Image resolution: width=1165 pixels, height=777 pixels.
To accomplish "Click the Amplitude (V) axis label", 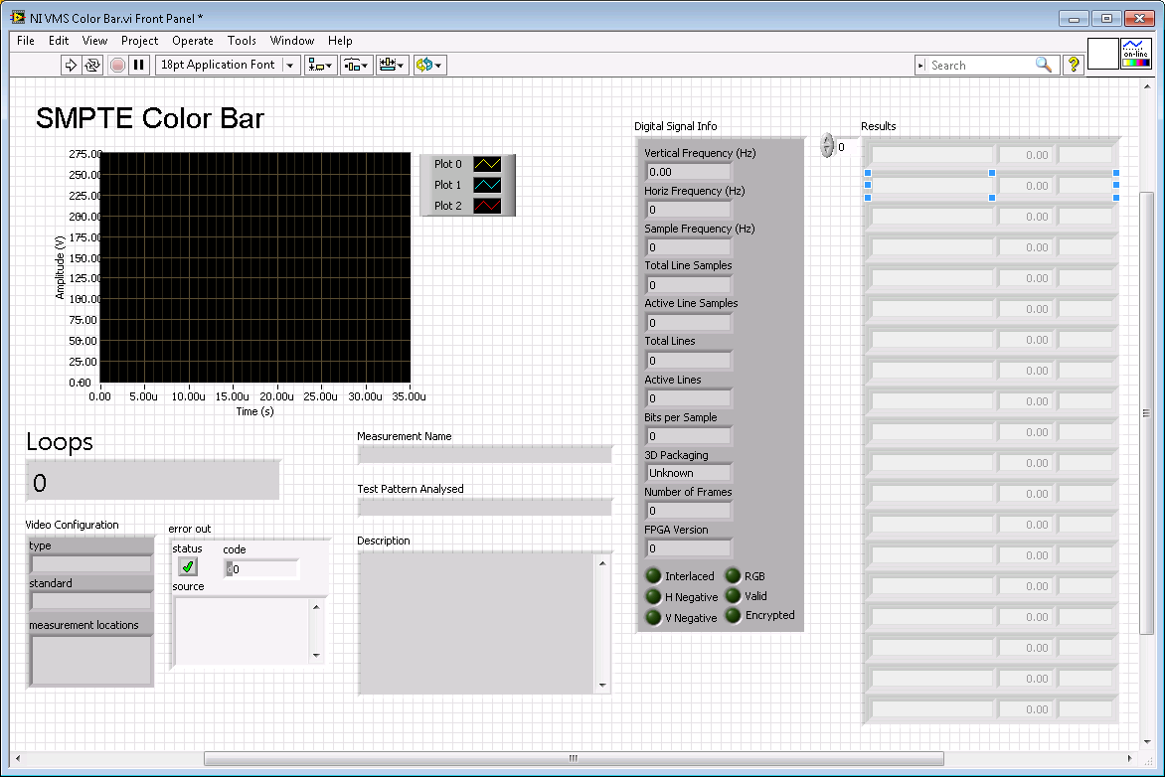I will pos(60,267).
